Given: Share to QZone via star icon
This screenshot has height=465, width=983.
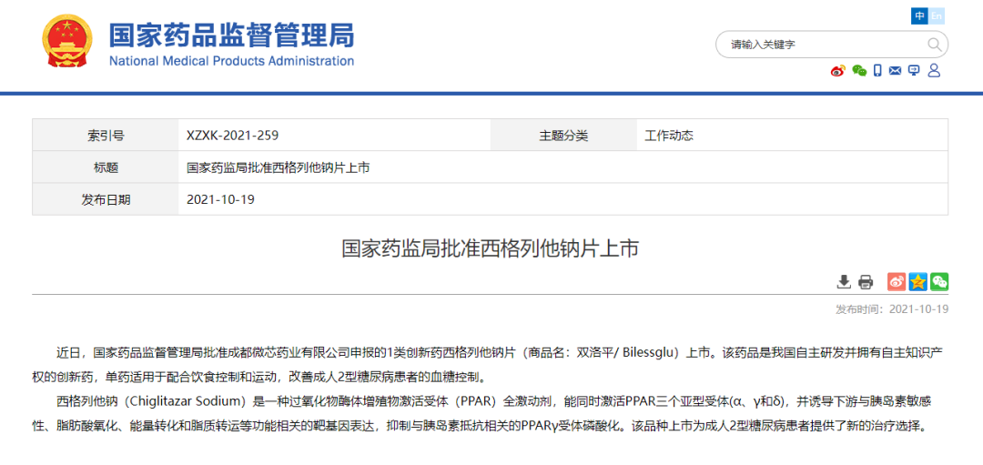Looking at the screenshot, I should (x=917, y=281).
